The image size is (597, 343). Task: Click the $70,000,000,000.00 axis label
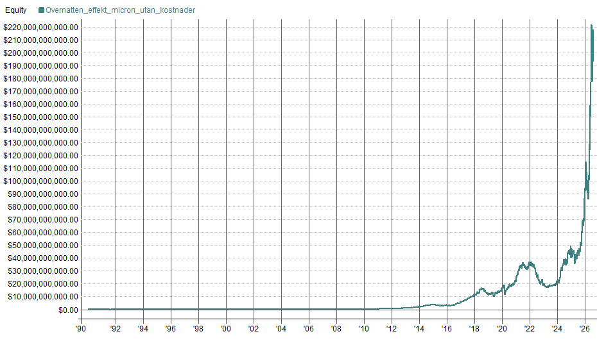click(x=43, y=220)
